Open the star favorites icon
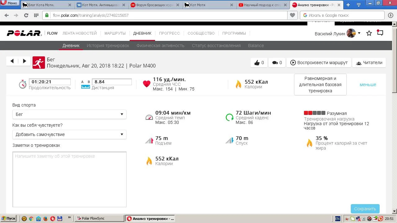 pos(369,33)
